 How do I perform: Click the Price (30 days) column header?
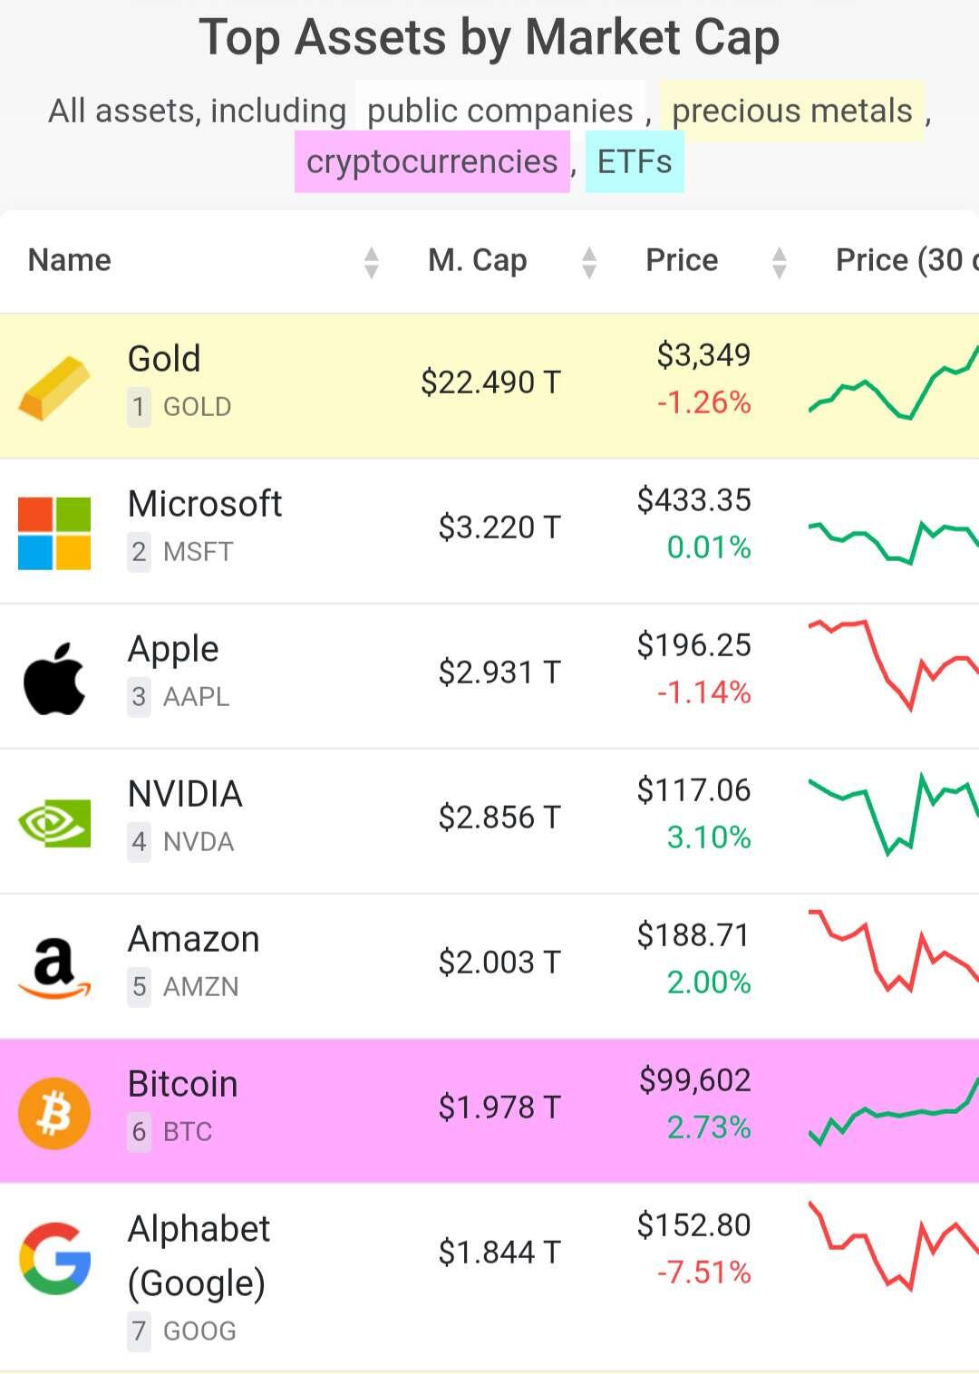tap(906, 260)
